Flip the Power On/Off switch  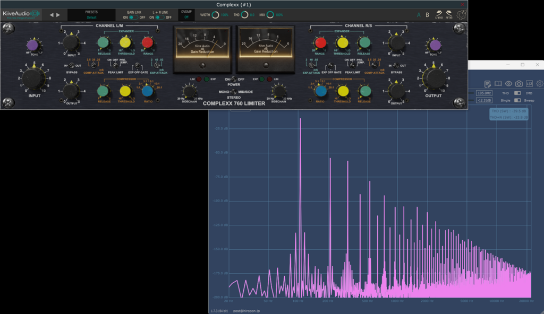234,80
